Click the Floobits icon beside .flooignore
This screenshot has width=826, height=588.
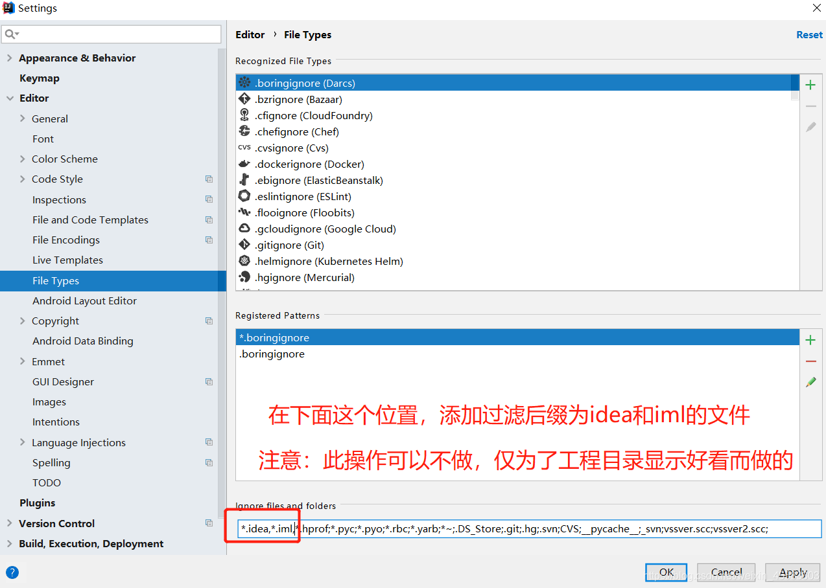(x=244, y=212)
